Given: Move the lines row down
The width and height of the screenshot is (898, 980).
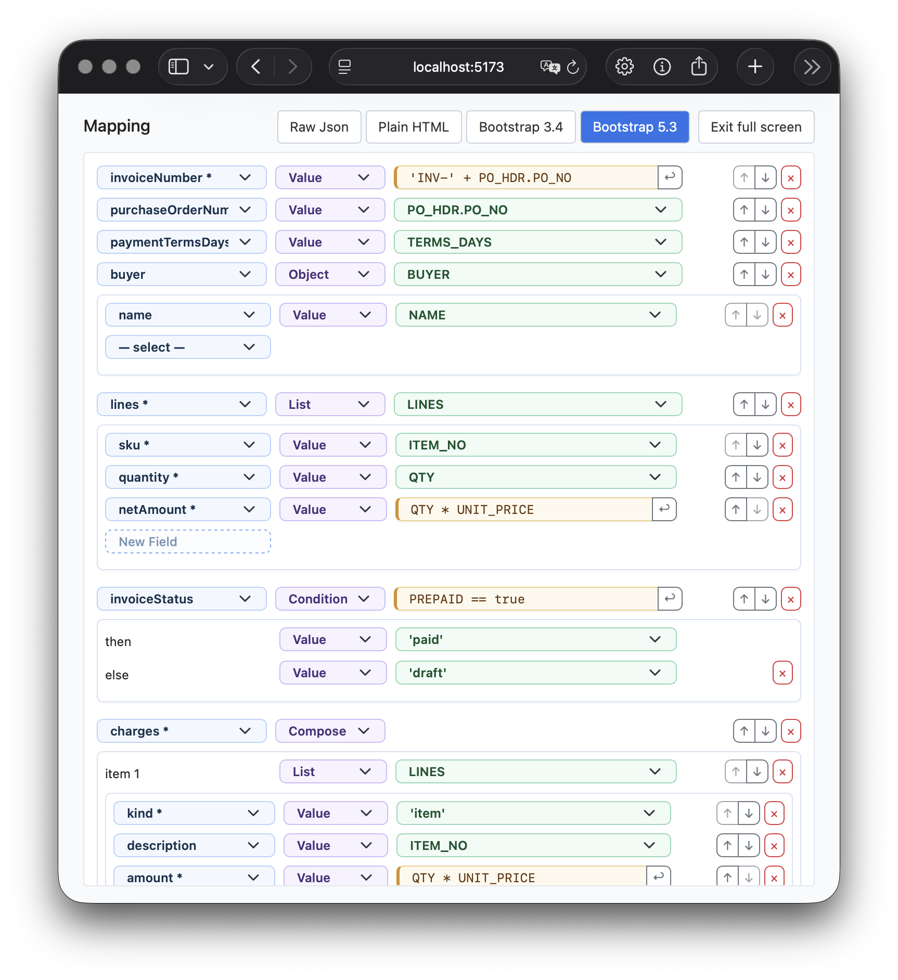Looking at the screenshot, I should click(x=765, y=405).
